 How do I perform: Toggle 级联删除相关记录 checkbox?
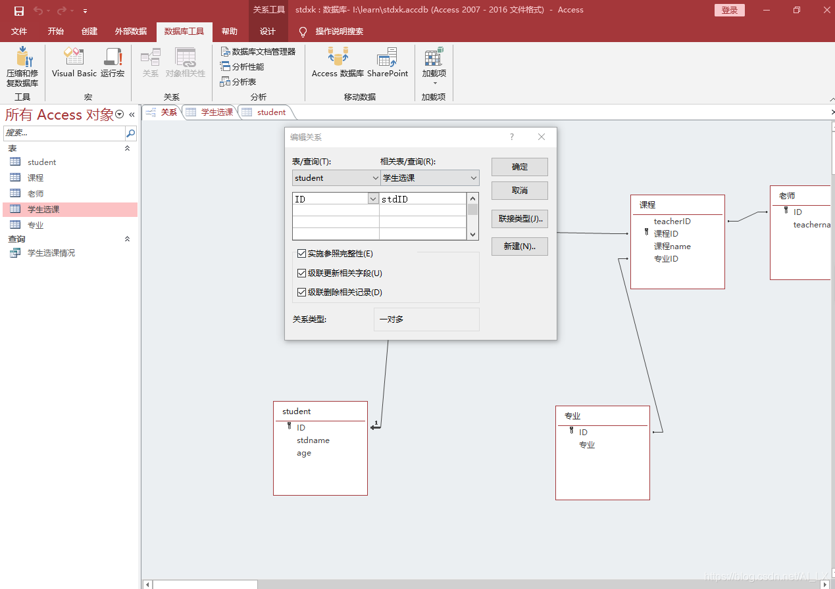pyautogui.click(x=301, y=292)
